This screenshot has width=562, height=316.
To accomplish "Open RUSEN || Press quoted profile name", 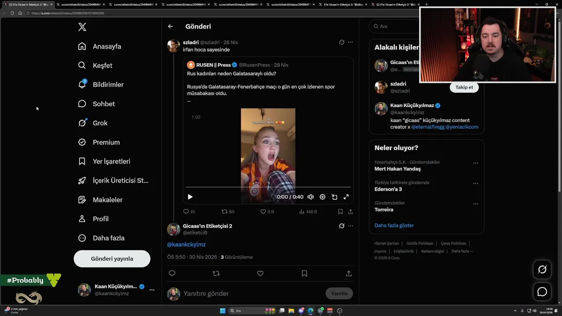I will tap(213, 65).
